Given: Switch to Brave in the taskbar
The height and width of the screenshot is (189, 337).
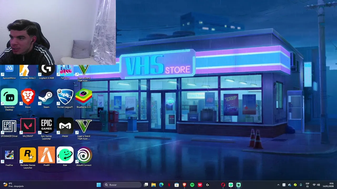Looking at the screenshot, I should pyautogui.click(x=184, y=185).
